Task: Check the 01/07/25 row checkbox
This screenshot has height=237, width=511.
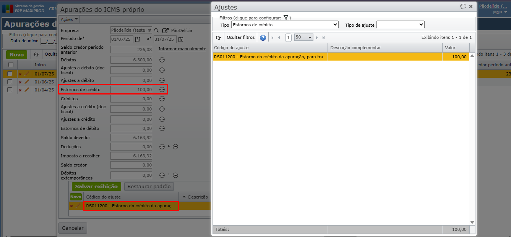Action: point(10,74)
